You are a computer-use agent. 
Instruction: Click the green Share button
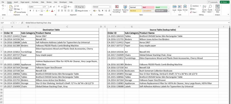(225, 2)
